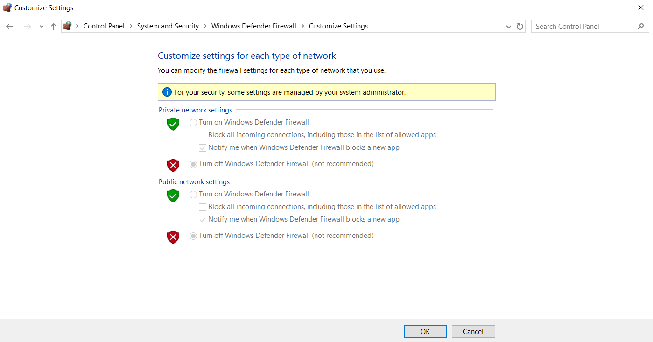
Task: Select Turn on Firewall for Private network
Action: point(193,123)
